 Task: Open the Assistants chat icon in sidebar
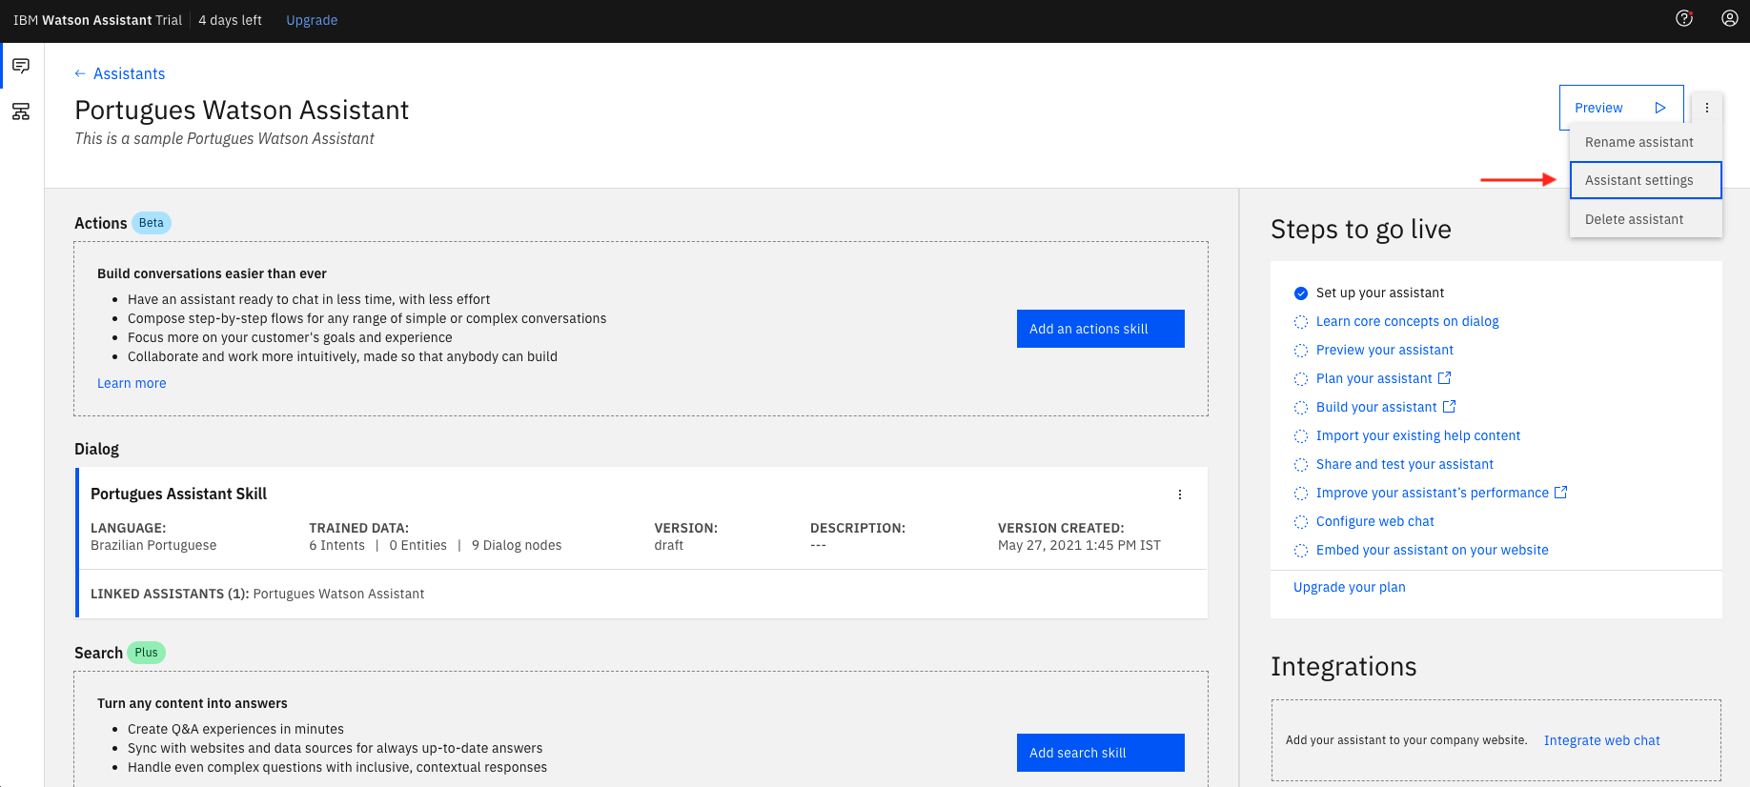point(21,66)
